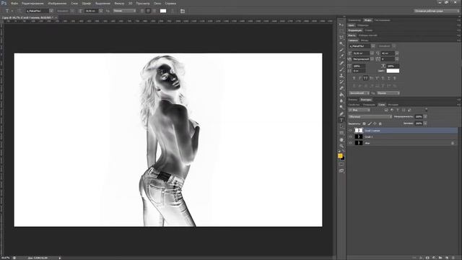Align text right in options bar
This screenshot has width=462, height=260.
(154, 11)
